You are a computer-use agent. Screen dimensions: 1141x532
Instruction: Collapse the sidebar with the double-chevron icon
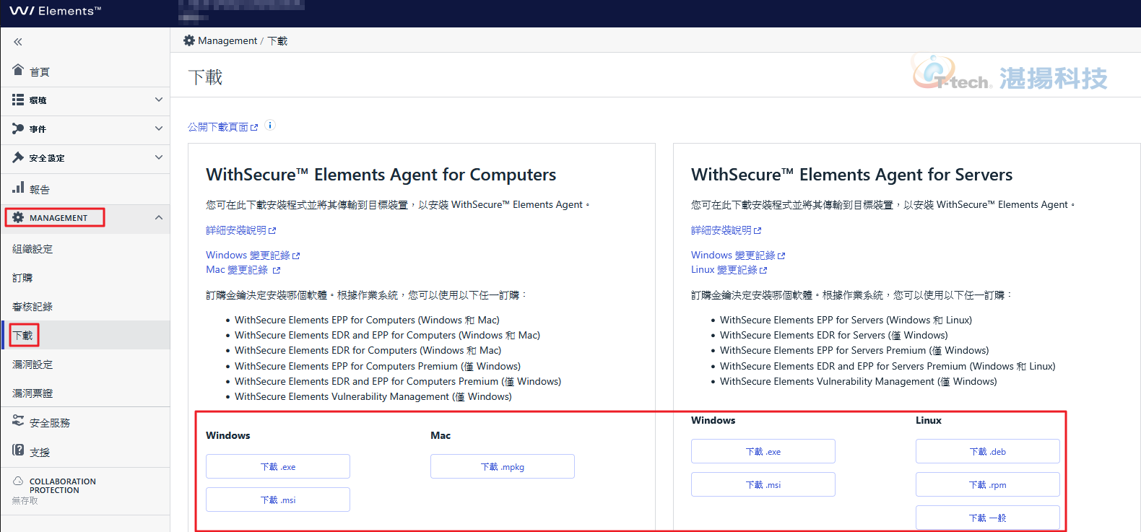point(18,42)
